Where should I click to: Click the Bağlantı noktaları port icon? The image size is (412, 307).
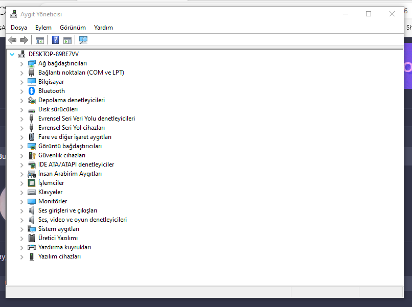click(32, 73)
